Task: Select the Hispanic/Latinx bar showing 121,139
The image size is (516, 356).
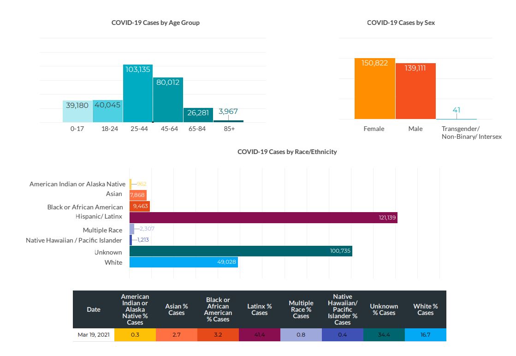Action: point(263,218)
